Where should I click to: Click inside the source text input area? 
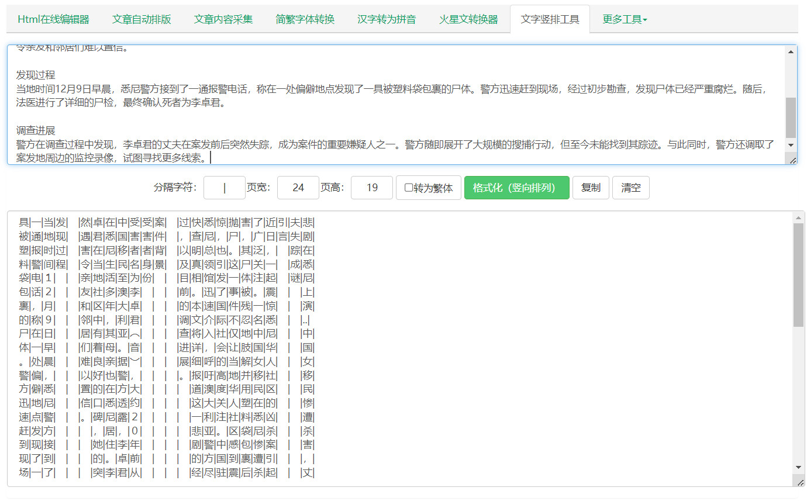[396, 105]
